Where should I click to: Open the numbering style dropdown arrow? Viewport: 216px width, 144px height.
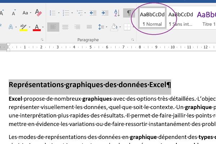click(x=72, y=13)
